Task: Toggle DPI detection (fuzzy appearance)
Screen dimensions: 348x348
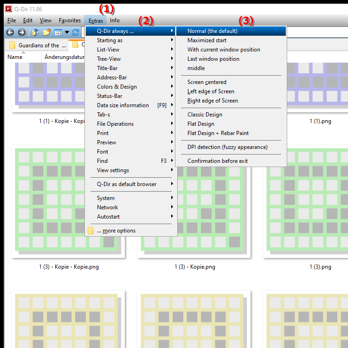Action: pyautogui.click(x=231, y=147)
